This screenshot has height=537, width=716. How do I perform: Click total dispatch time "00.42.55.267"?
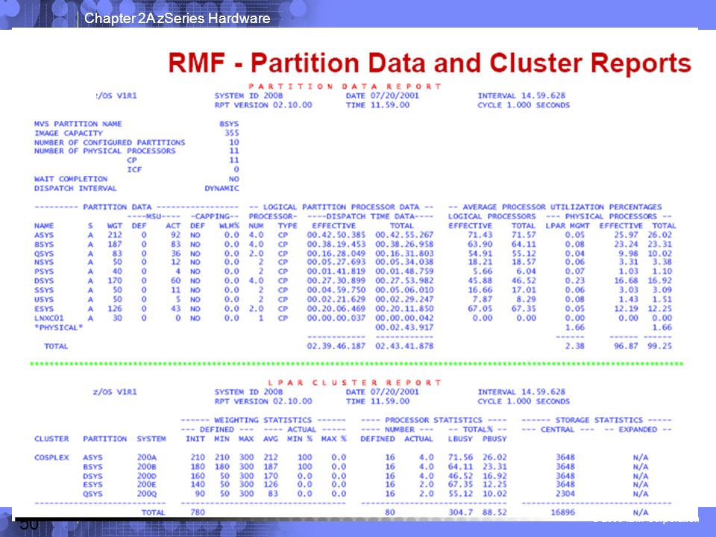click(x=404, y=235)
